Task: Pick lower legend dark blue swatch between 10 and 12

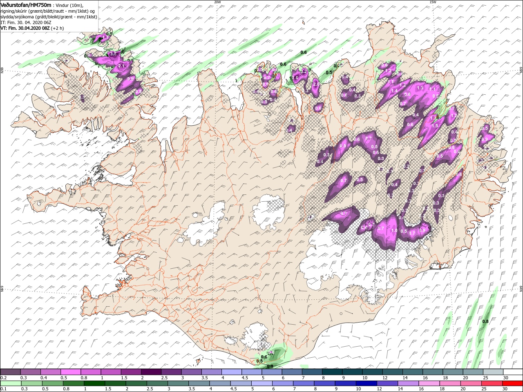Action: pos(367,383)
